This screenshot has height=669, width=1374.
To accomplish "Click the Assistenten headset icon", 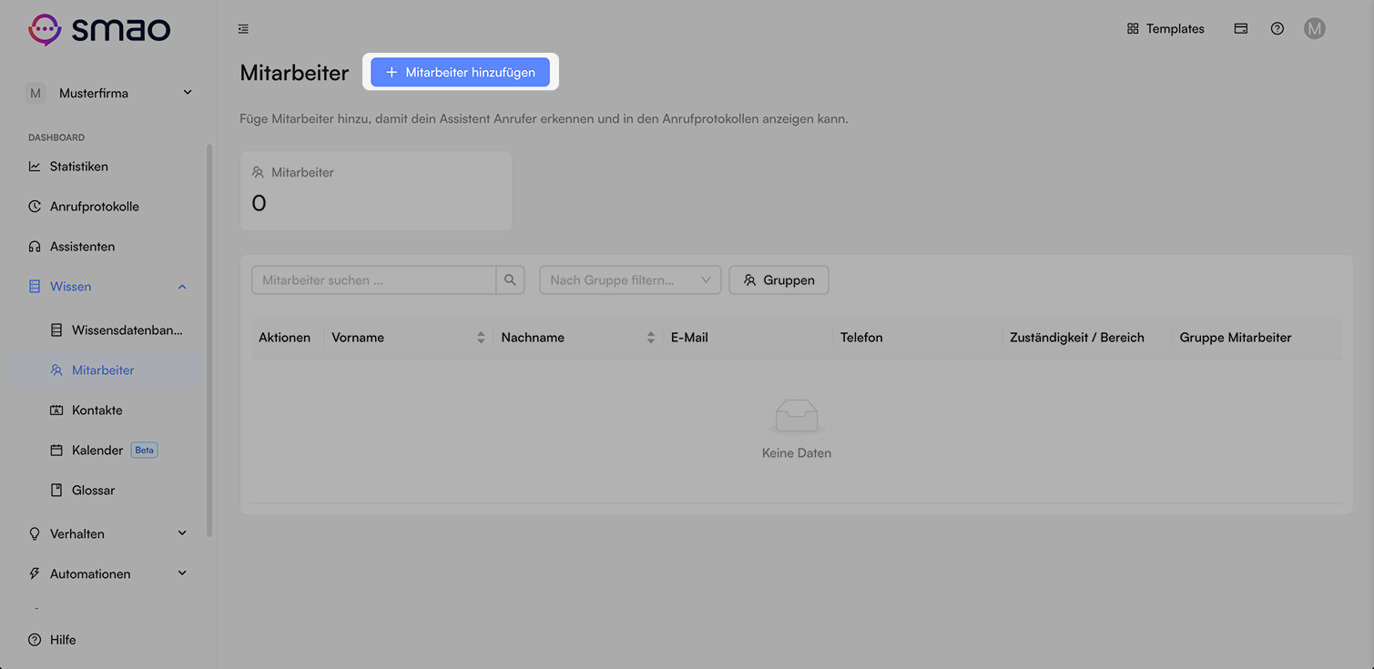I will point(35,247).
